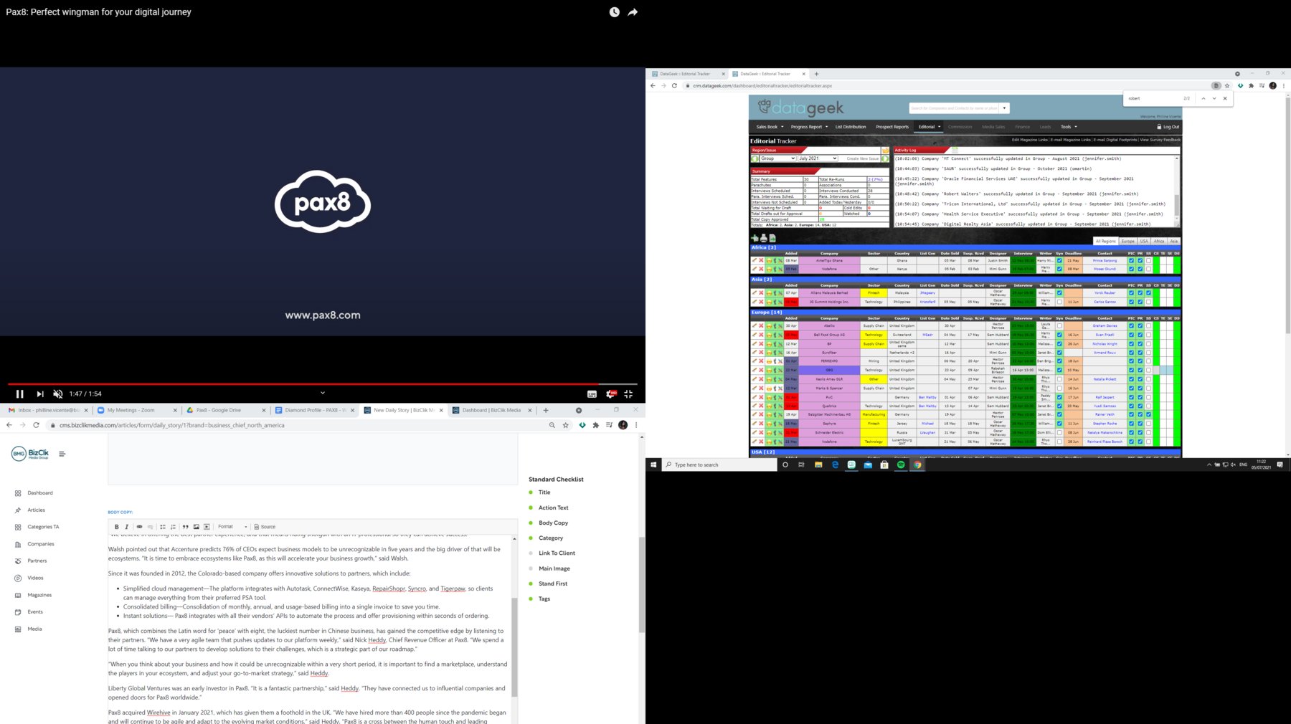The image size is (1291, 724).
Task: Click the print icon in Editorial Tracker
Action: [763, 238]
